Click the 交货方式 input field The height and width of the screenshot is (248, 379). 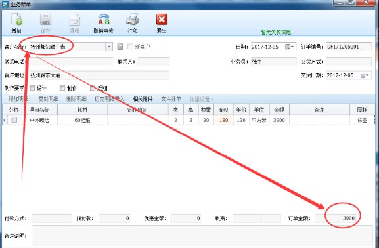click(x=349, y=62)
